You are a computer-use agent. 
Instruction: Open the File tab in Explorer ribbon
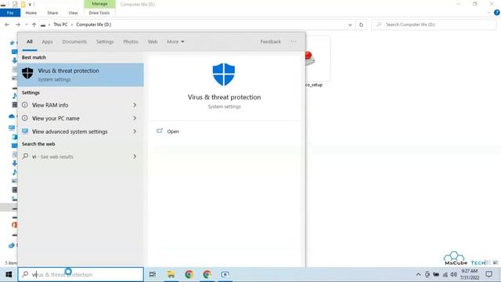click(x=10, y=13)
